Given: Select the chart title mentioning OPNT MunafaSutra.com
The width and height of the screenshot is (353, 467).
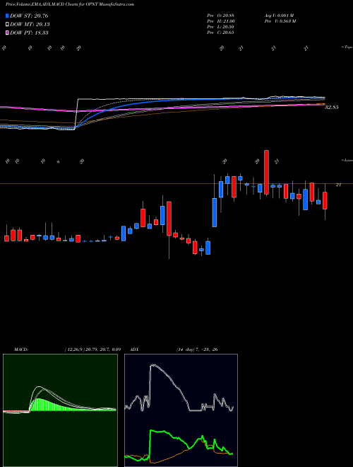Looking at the screenshot, I should tap(70, 4).
